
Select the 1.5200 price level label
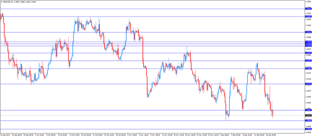coord(308,69)
